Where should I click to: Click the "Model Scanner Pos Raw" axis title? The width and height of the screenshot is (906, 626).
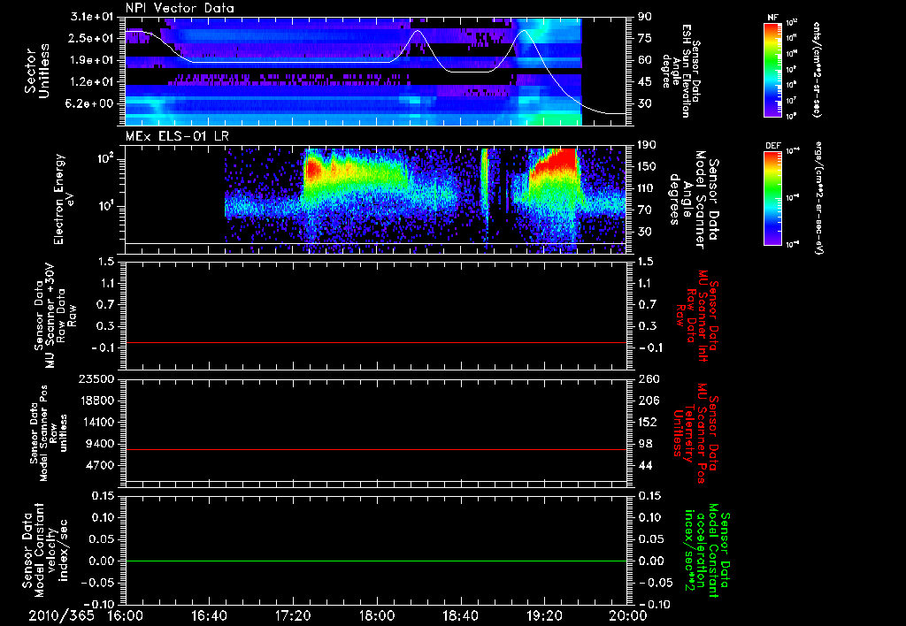pos(49,433)
